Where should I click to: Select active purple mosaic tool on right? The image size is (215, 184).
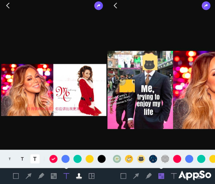(x=161, y=176)
